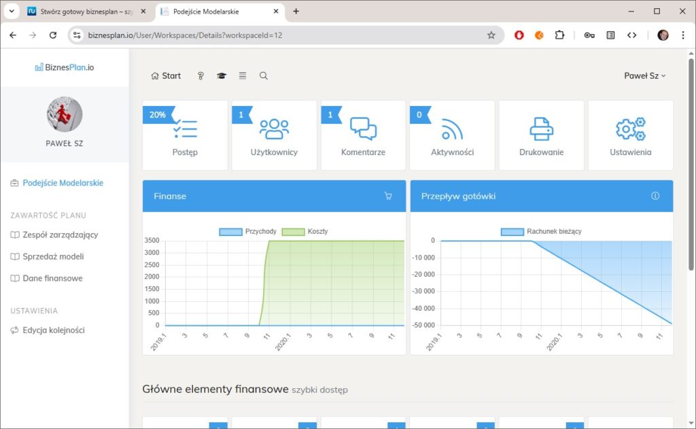Toggle Przychody series in chart legend
Screen dimensions: 696x429
(248, 232)
